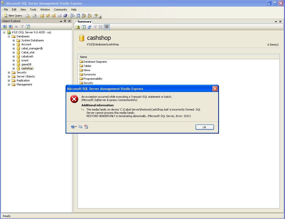The image size is (285, 219).
Task: Open the Tools menu
Action: click(x=33, y=10)
